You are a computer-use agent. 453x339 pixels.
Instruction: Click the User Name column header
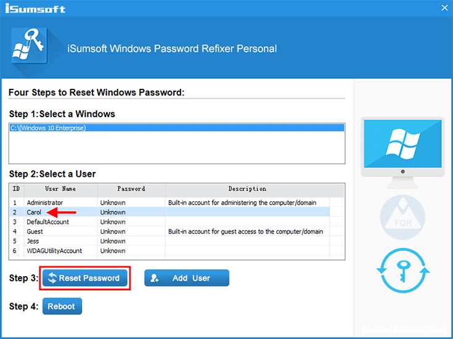pos(60,189)
